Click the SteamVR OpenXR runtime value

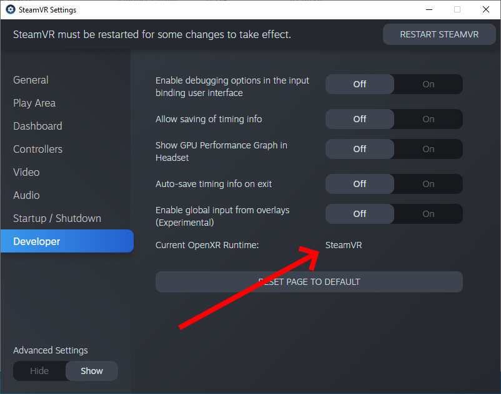[344, 245]
